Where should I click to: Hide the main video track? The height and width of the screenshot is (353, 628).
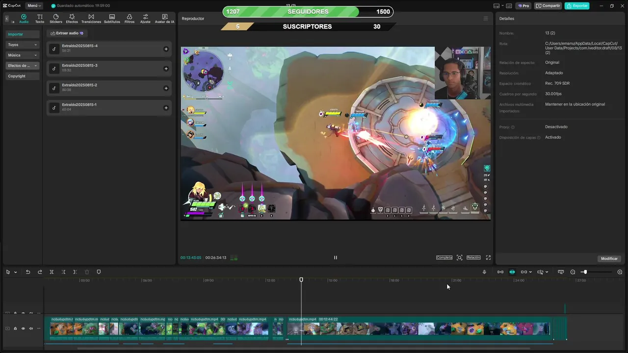tap(23, 328)
